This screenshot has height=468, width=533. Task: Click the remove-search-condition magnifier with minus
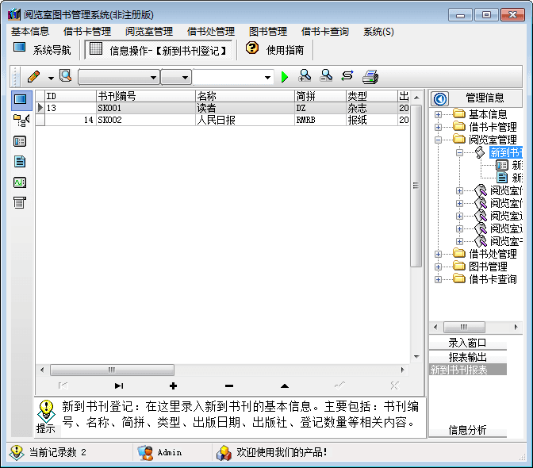(326, 76)
